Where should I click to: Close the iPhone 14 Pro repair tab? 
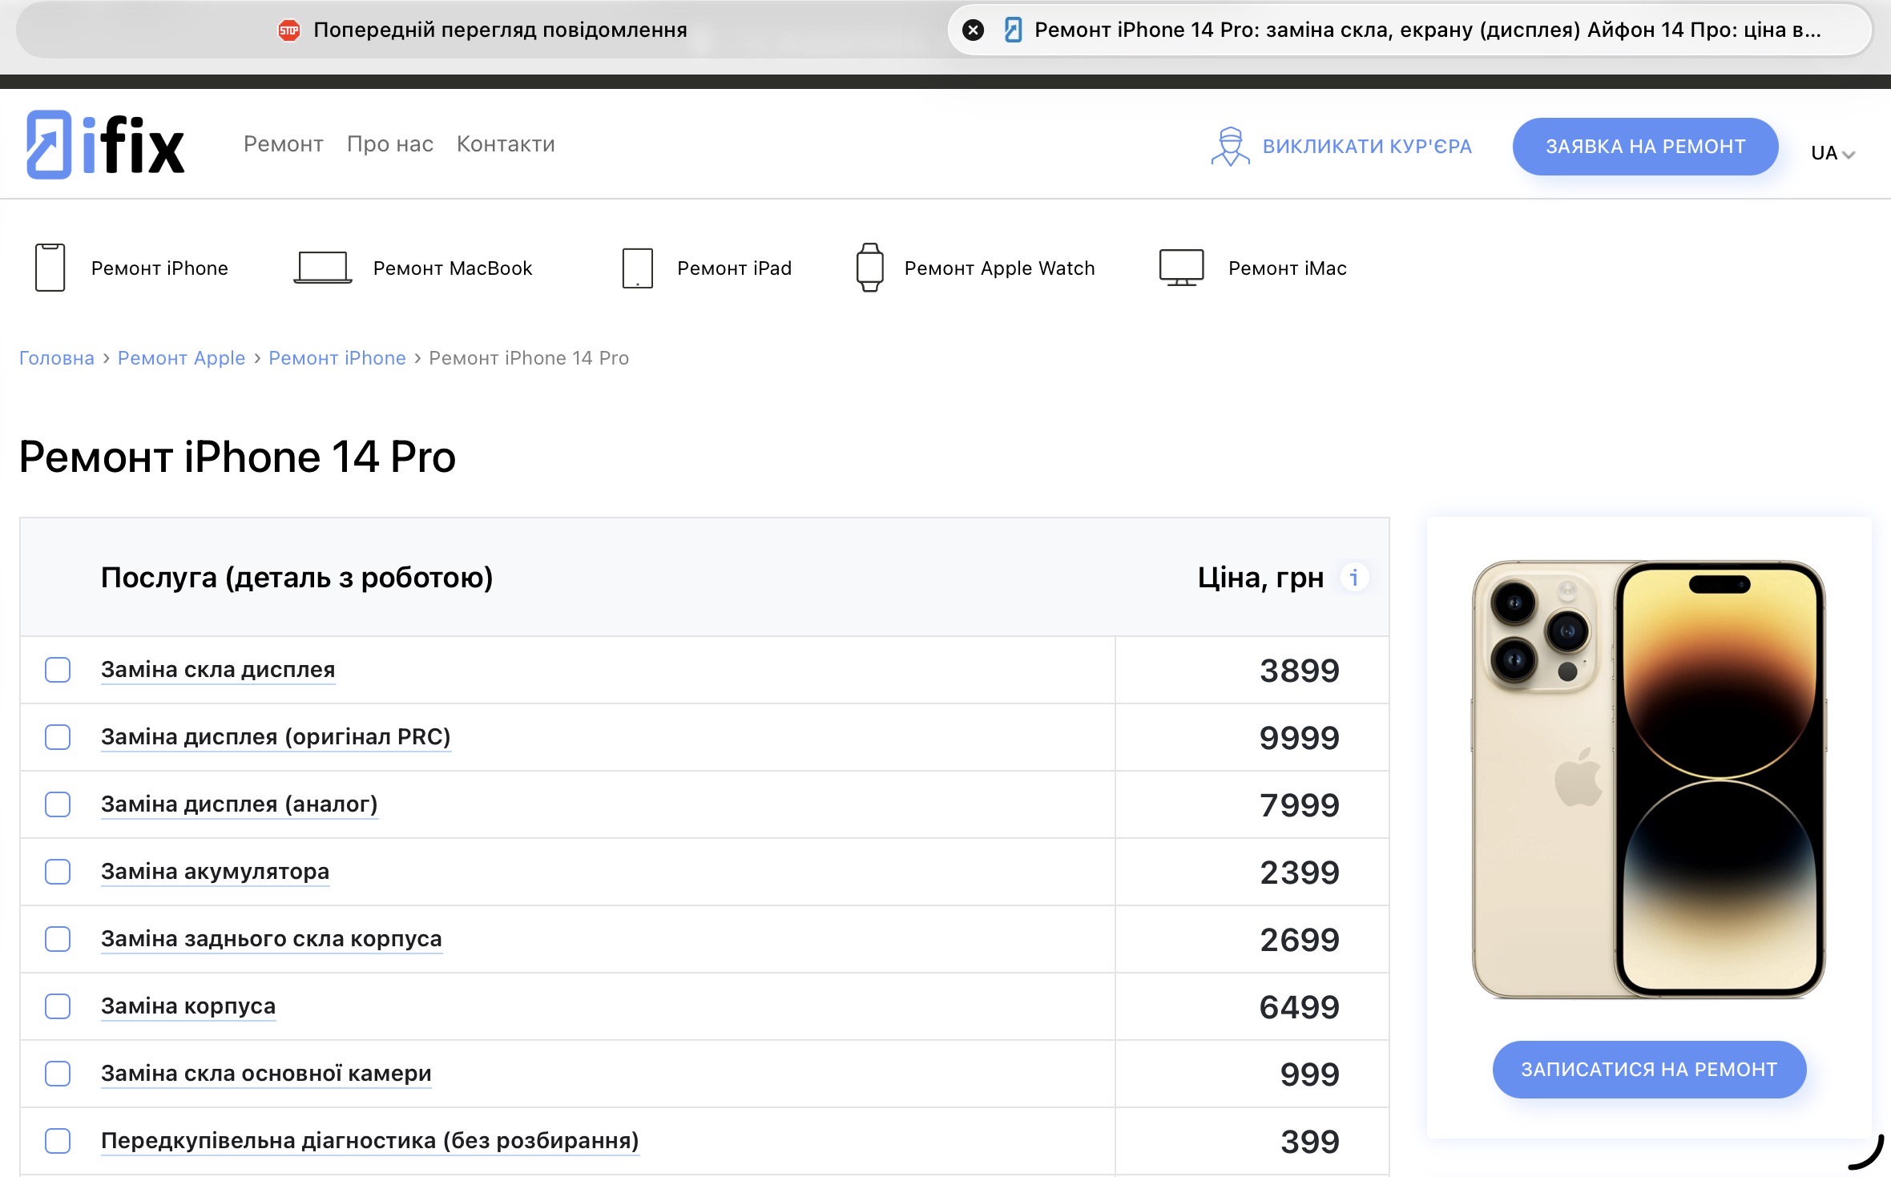973,30
